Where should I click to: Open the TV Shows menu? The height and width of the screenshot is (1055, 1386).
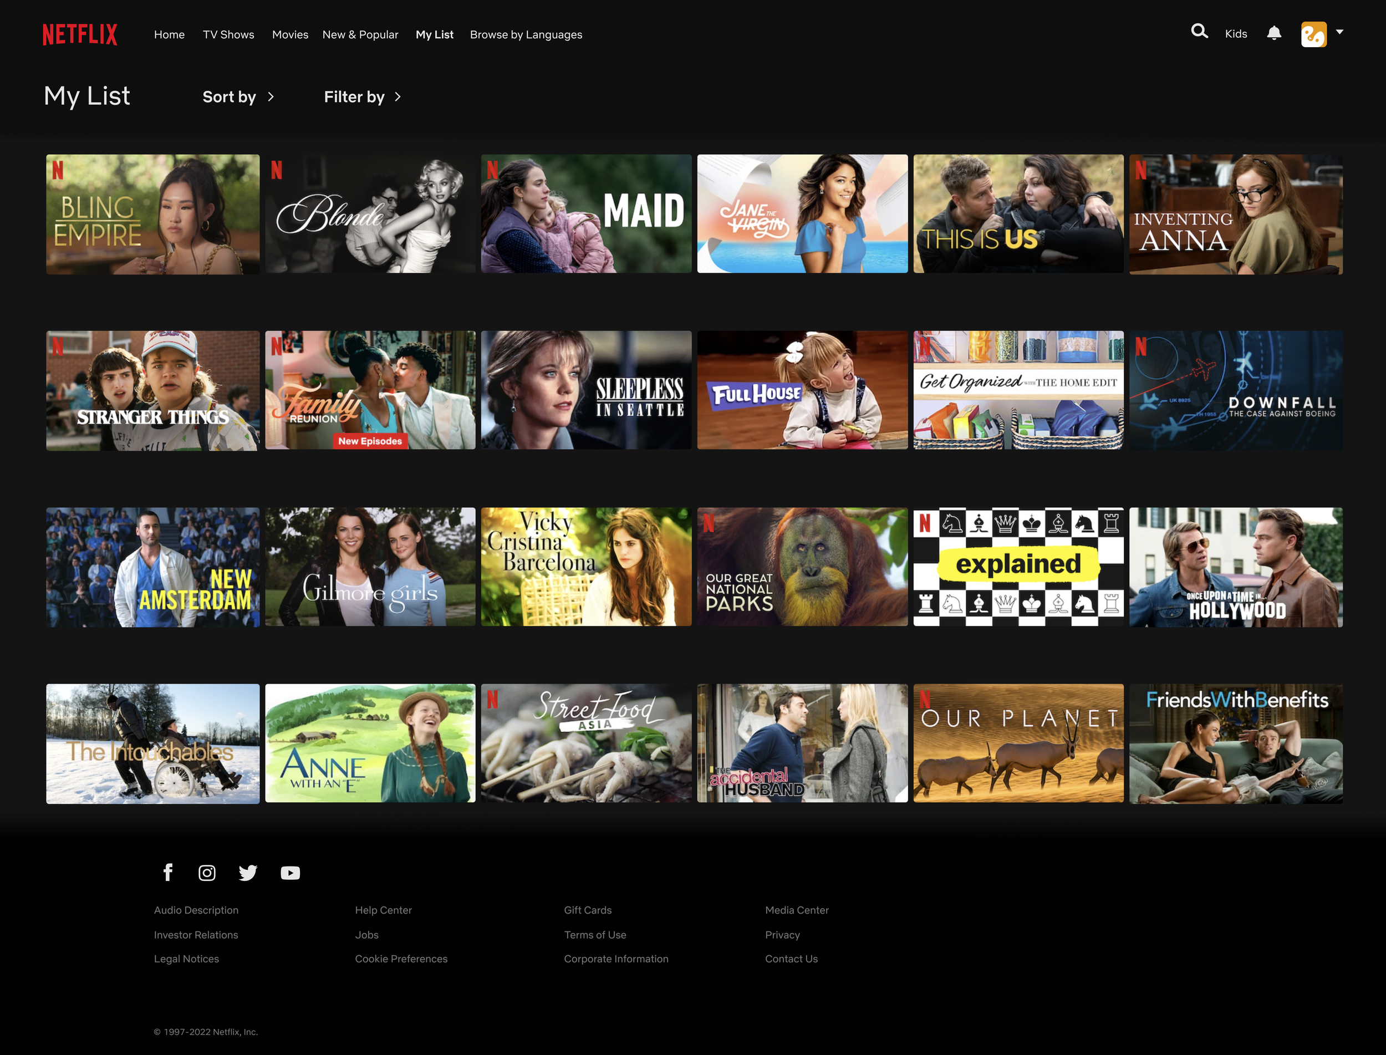coord(228,34)
